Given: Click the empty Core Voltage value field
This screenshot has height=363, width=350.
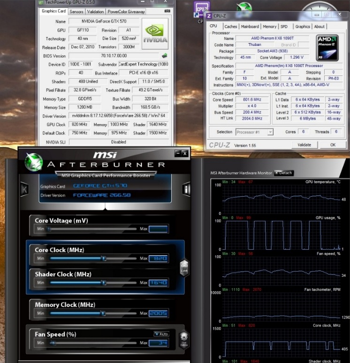Looking at the screenshot, I should (158, 229).
